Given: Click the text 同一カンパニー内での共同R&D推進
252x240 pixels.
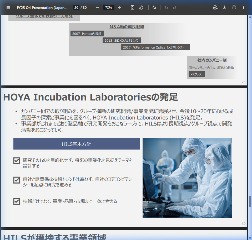Looking at the screenshot, I should 211,68.
